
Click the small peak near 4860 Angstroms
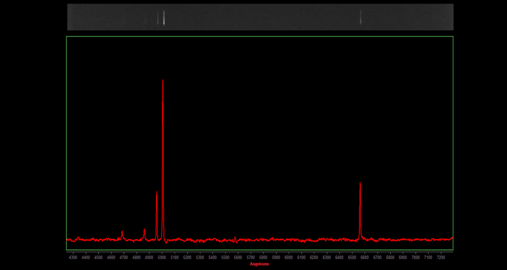tap(144, 230)
